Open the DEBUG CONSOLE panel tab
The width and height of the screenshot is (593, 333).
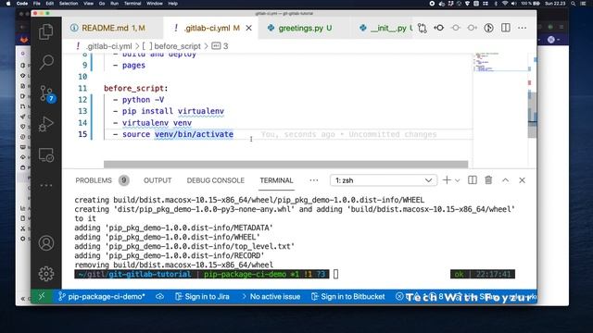pos(216,180)
